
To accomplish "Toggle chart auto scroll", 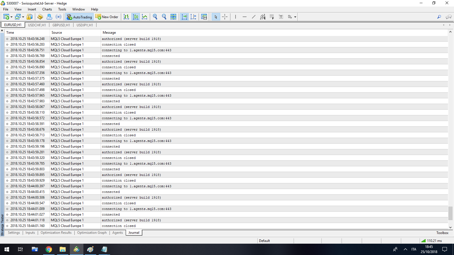I will tap(184, 17).
